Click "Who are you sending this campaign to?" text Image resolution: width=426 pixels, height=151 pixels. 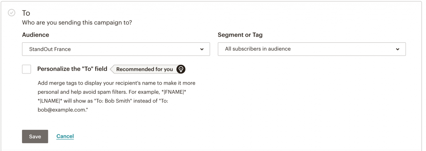point(77,23)
